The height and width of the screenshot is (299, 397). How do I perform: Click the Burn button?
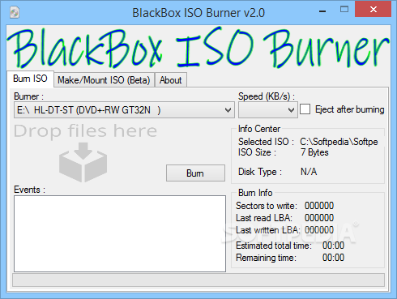tap(195, 173)
